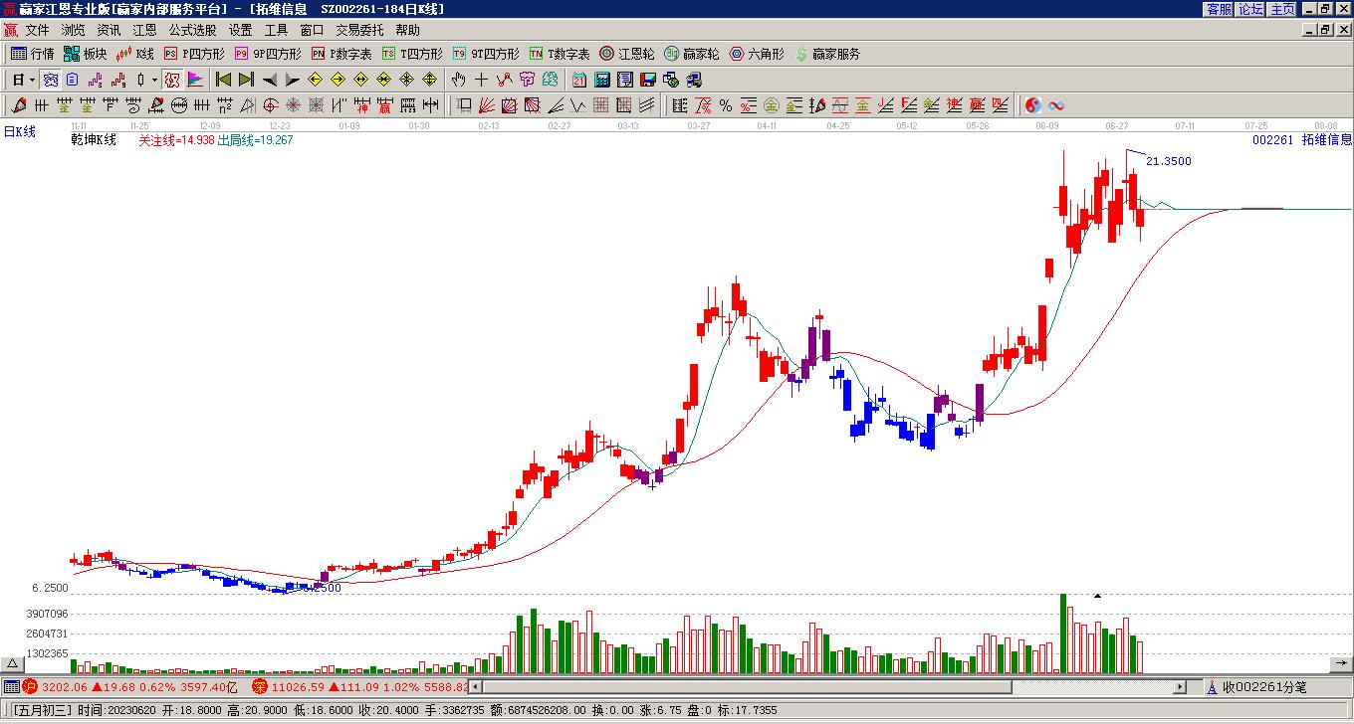
Task: Open the 浏览 menu
Action: pos(73,30)
